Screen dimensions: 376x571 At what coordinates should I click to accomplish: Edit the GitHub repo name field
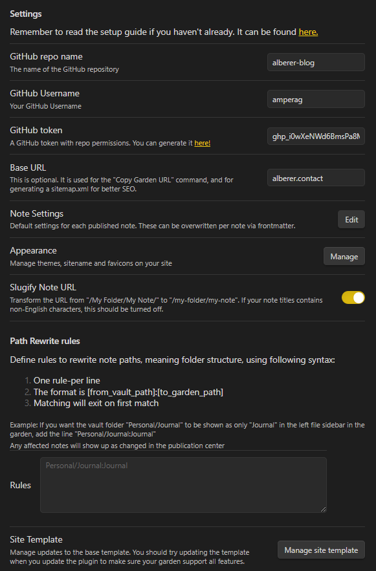pos(315,62)
